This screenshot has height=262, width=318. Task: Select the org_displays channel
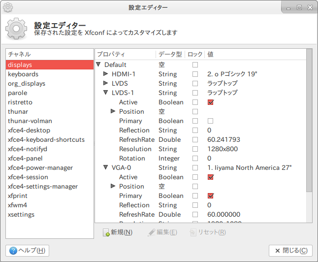(50, 83)
